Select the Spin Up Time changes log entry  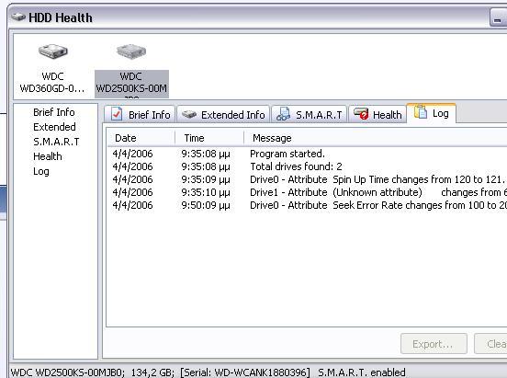click(x=307, y=179)
